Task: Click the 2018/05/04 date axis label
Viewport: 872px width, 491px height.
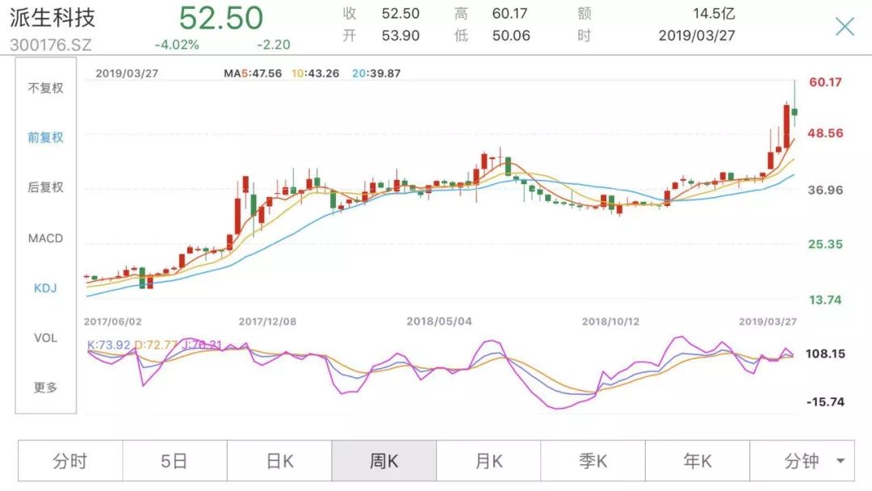Action: click(x=438, y=321)
